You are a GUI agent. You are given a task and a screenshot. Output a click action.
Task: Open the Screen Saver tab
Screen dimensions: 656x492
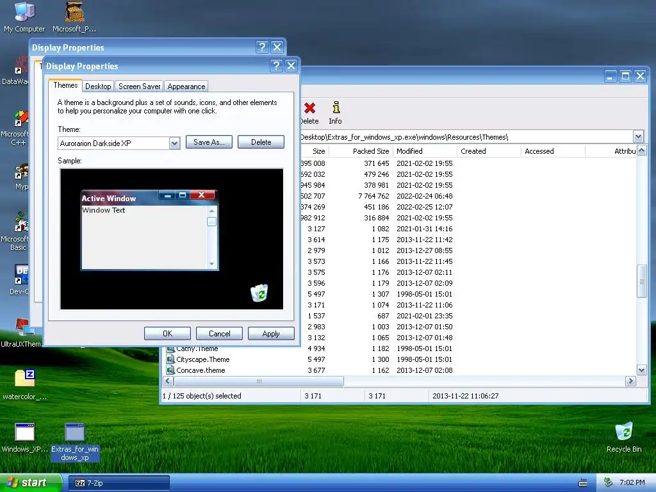coord(139,86)
